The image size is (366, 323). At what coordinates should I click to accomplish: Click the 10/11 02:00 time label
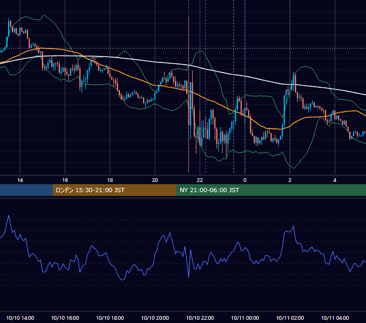[290, 318]
